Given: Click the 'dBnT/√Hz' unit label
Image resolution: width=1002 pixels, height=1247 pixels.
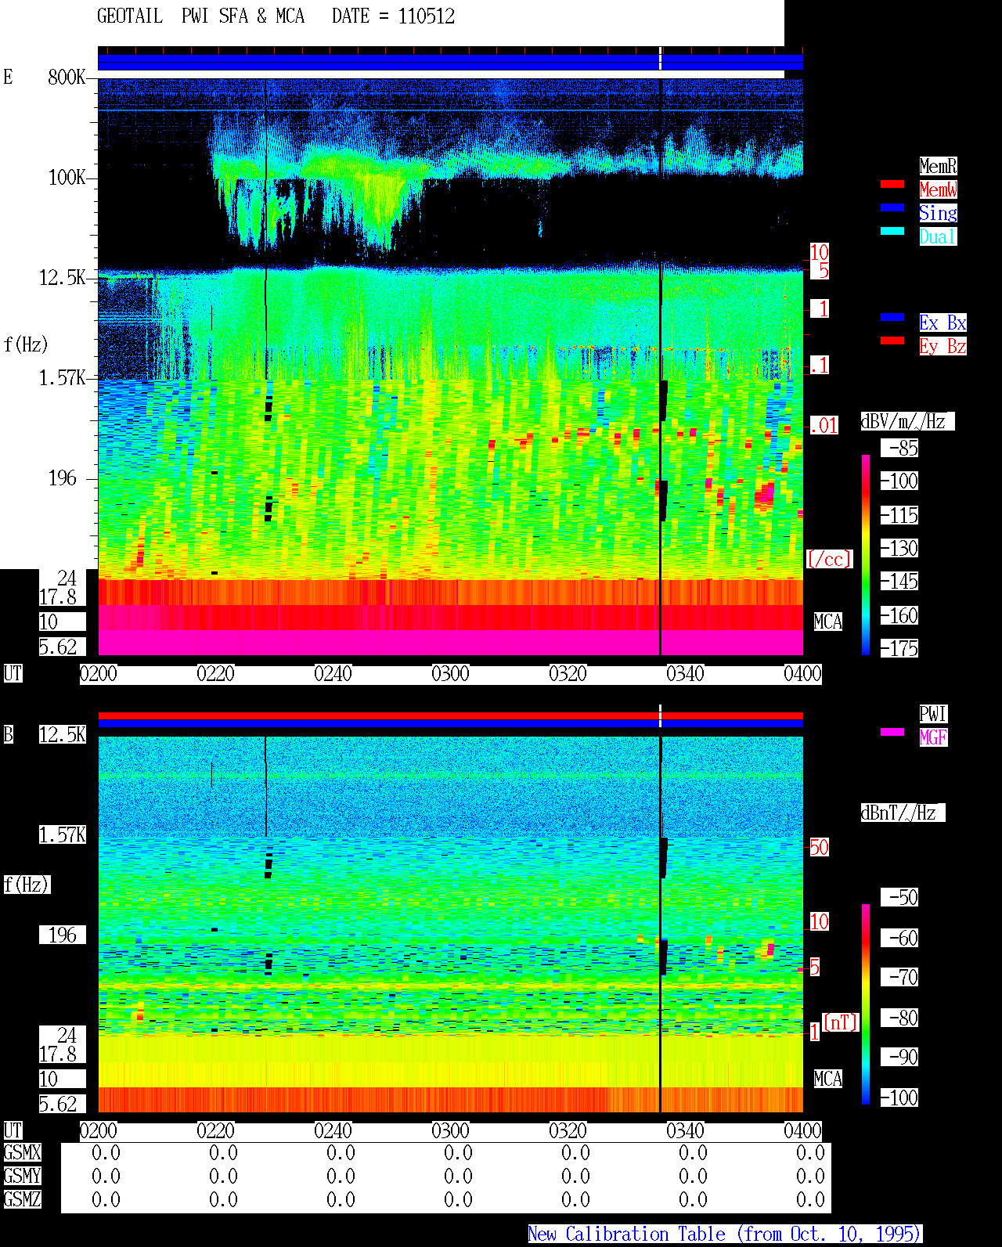Looking at the screenshot, I should click(903, 813).
